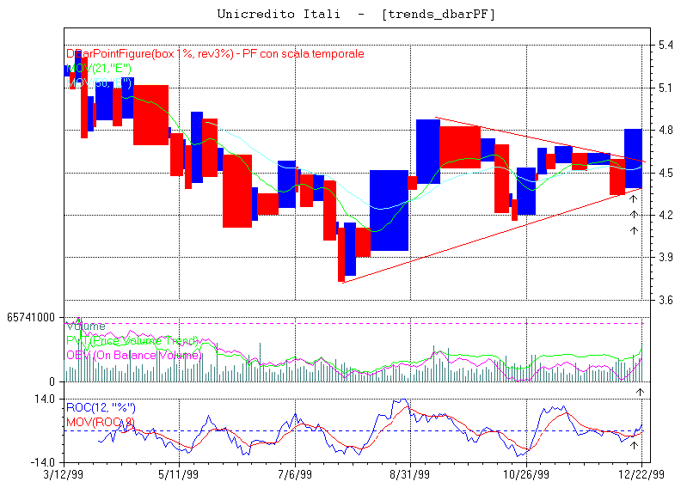Click the Volume indicator label
681x488 pixels.
(86, 326)
